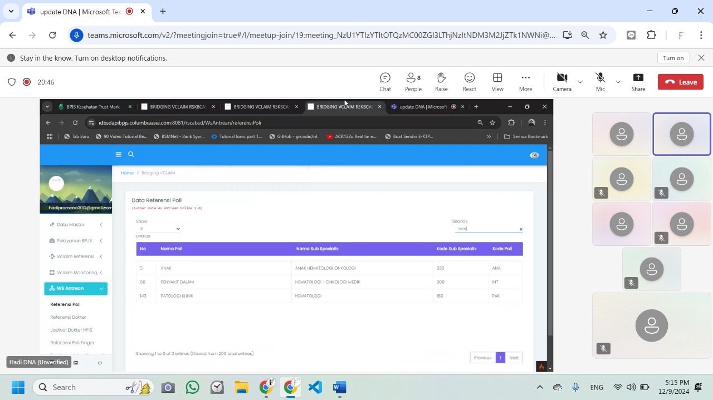The height and width of the screenshot is (400, 713).
Task: Open WhatsApp from the taskbar
Action: tap(192, 387)
